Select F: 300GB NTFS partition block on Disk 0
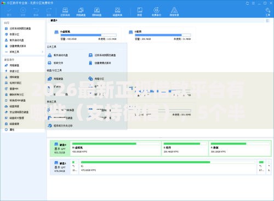 point(240,149)
